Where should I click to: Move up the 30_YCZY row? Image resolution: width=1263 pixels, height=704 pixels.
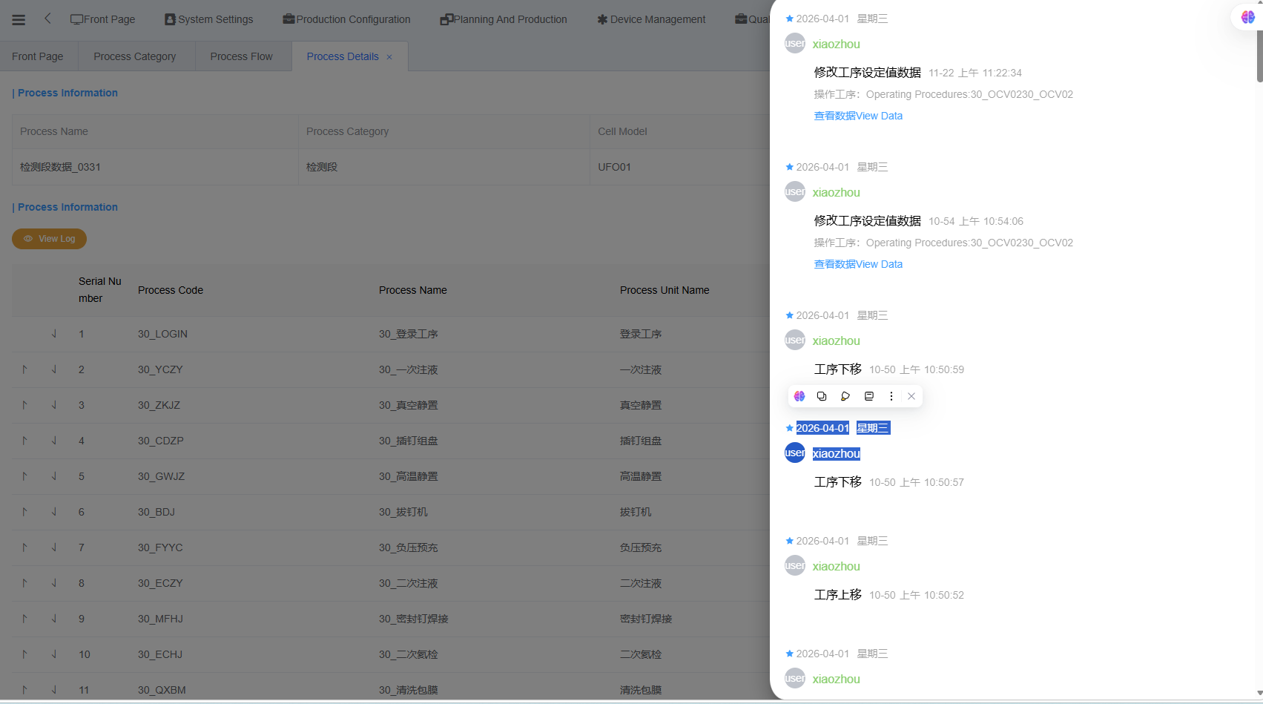point(24,369)
